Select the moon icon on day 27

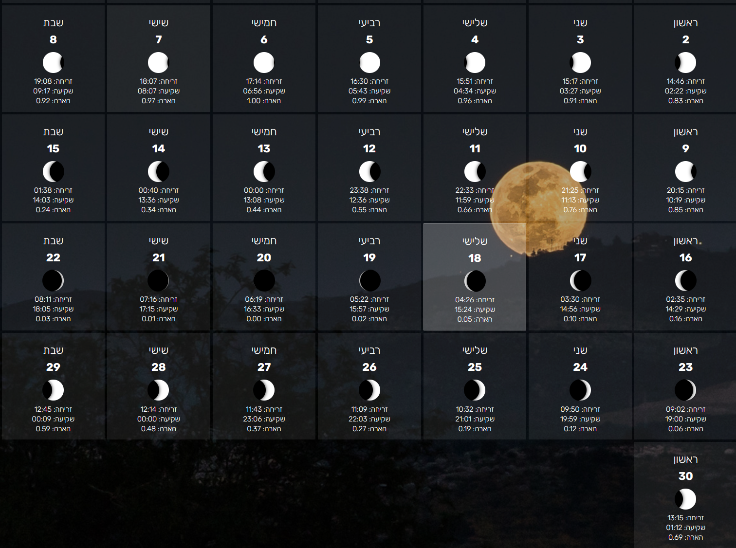tap(264, 390)
